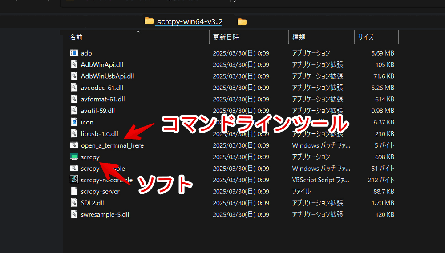Click the AdbWinApi.dll file icon
Screen dimensions: 445x253
74,64
